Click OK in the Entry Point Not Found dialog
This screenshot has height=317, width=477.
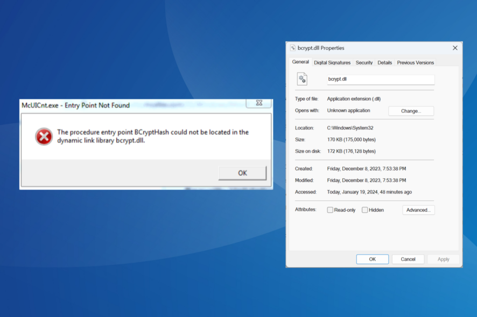(x=242, y=173)
